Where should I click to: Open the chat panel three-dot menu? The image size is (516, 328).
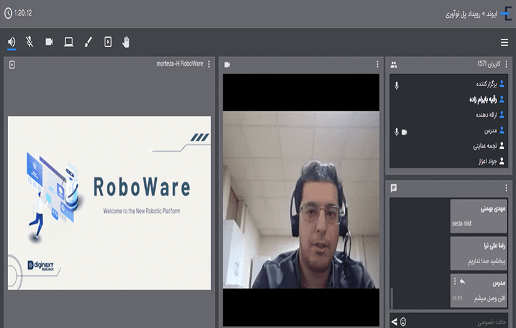tap(506, 187)
